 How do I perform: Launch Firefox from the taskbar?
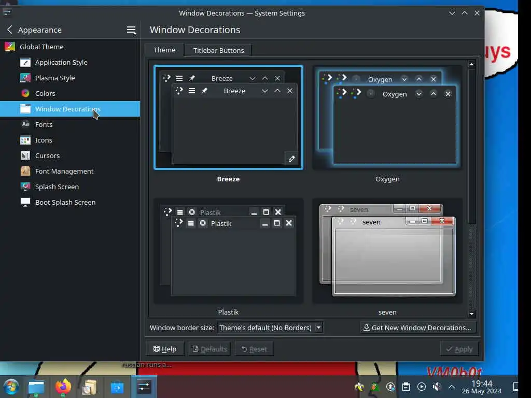click(x=63, y=387)
